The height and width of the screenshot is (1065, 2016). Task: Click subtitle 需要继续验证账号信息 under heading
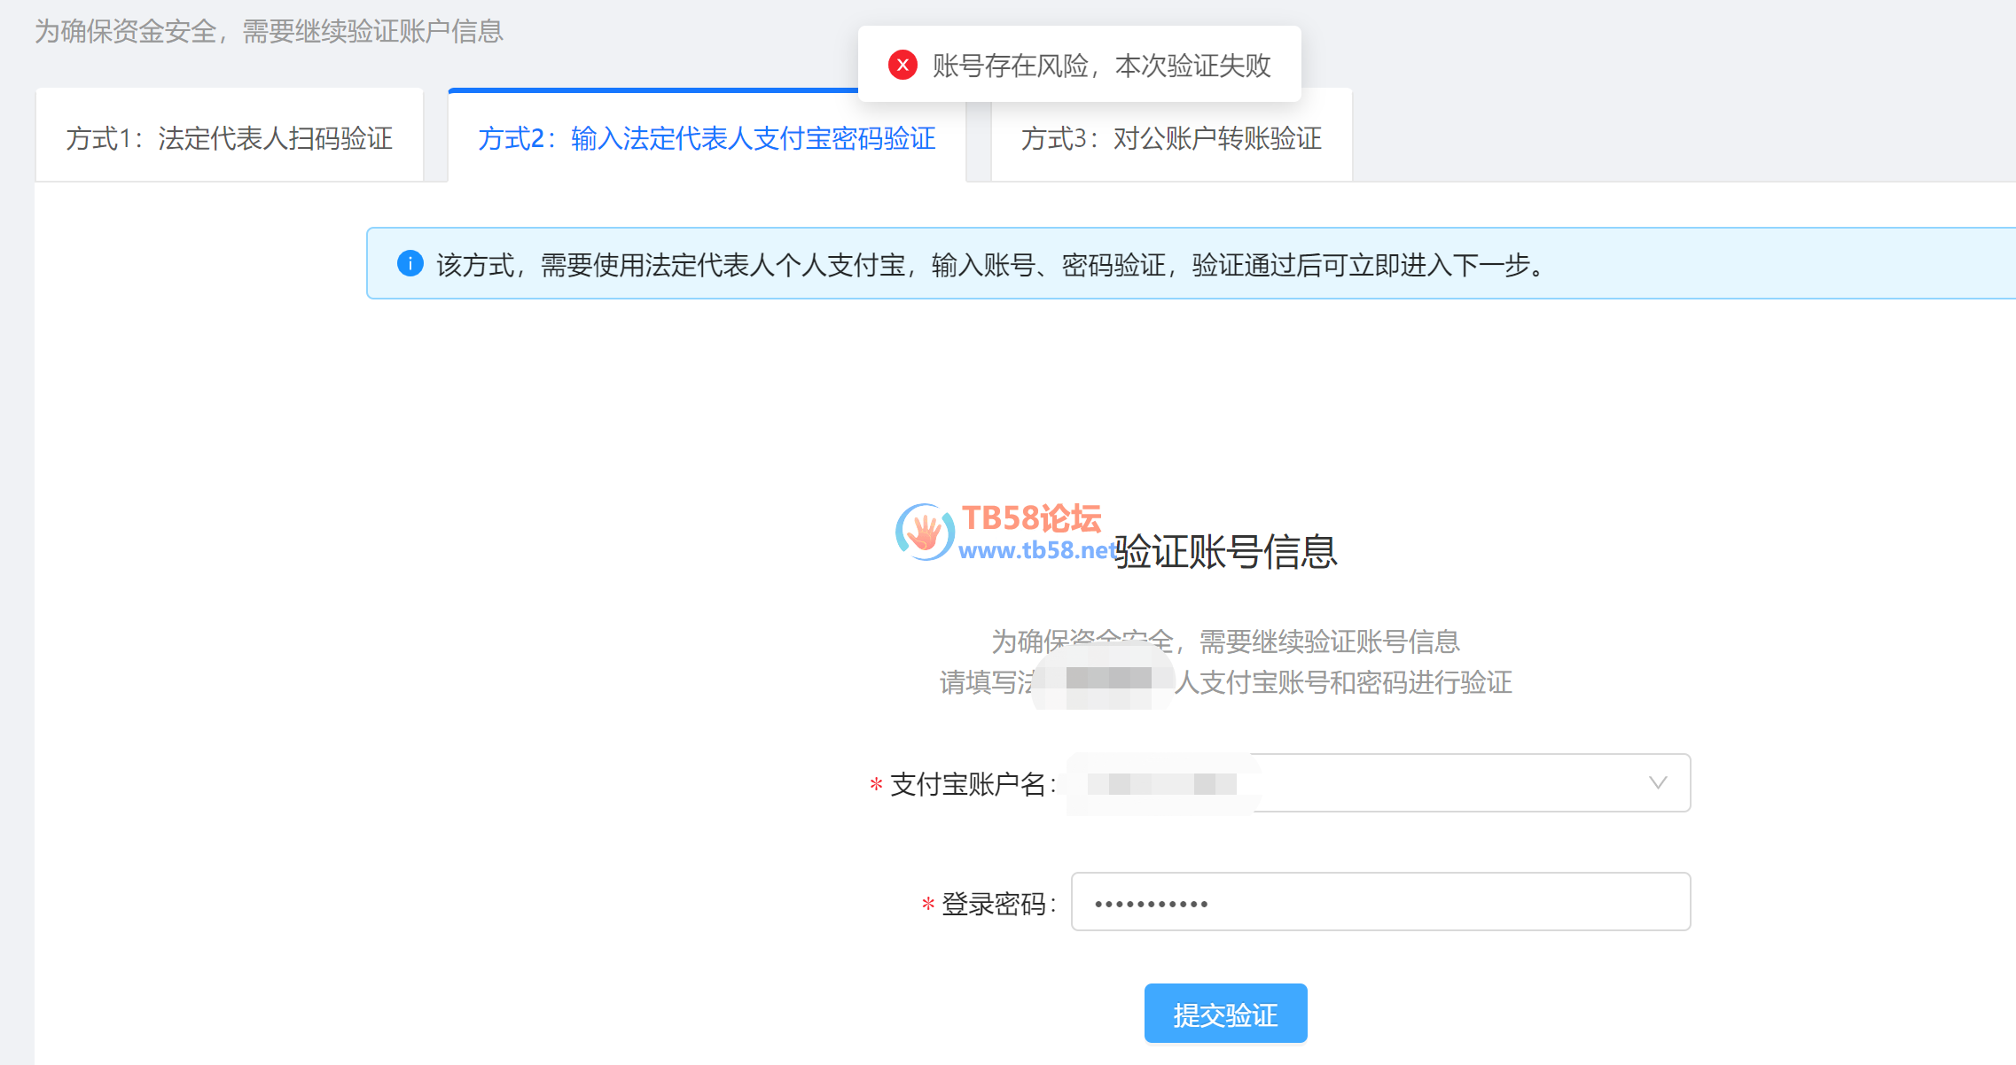click(x=1225, y=641)
